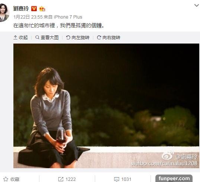Open comments via the bubble icon beside 1031

pos(116,179)
